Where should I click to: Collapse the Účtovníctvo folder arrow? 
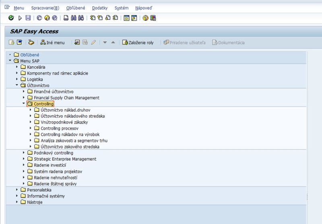pos(17,85)
